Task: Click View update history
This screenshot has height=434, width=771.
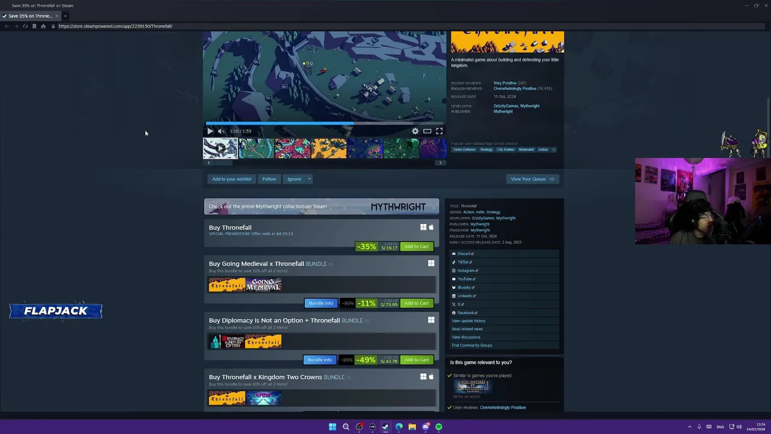Action: click(469, 321)
